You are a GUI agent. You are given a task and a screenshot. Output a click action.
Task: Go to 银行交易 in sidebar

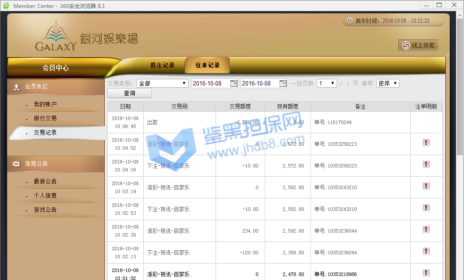pos(45,118)
